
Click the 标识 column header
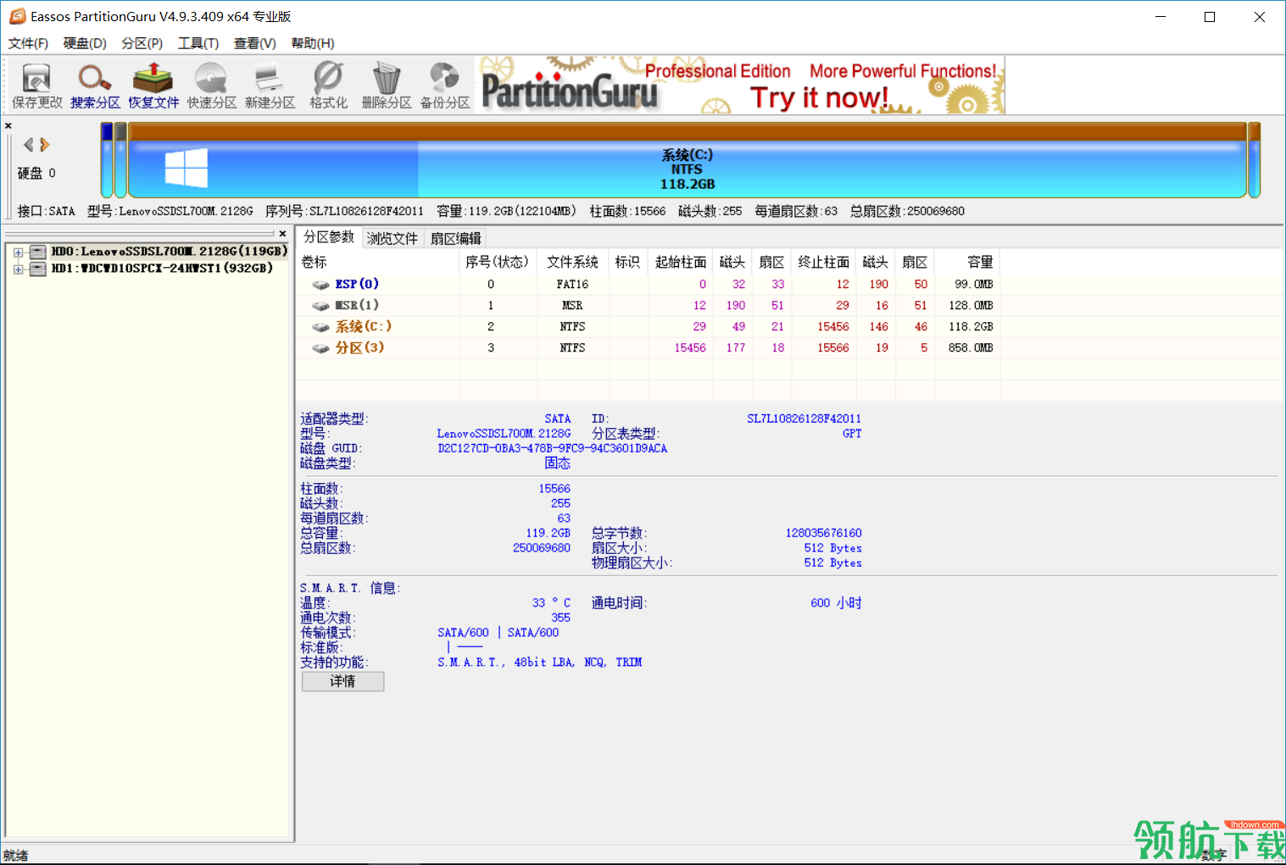[627, 263]
